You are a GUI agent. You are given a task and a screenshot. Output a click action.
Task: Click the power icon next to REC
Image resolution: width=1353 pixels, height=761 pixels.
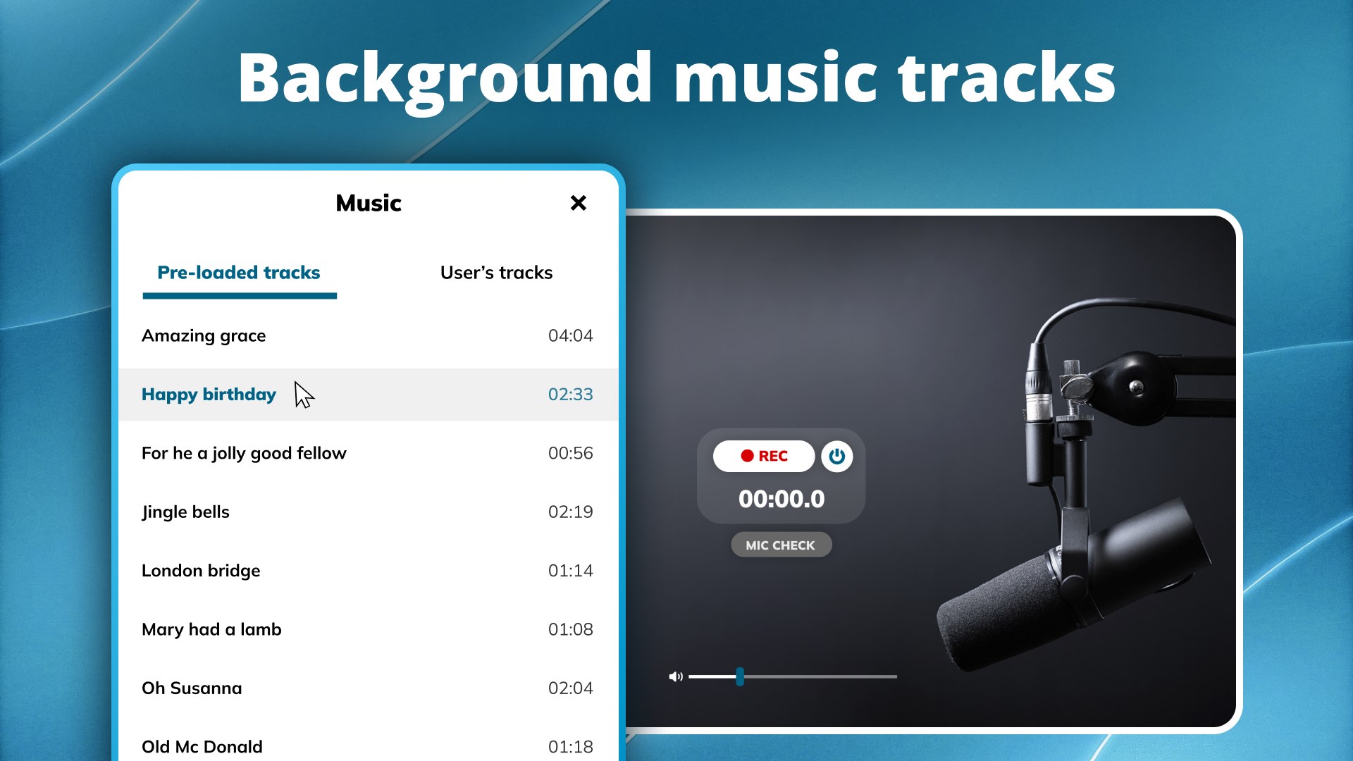pos(836,457)
